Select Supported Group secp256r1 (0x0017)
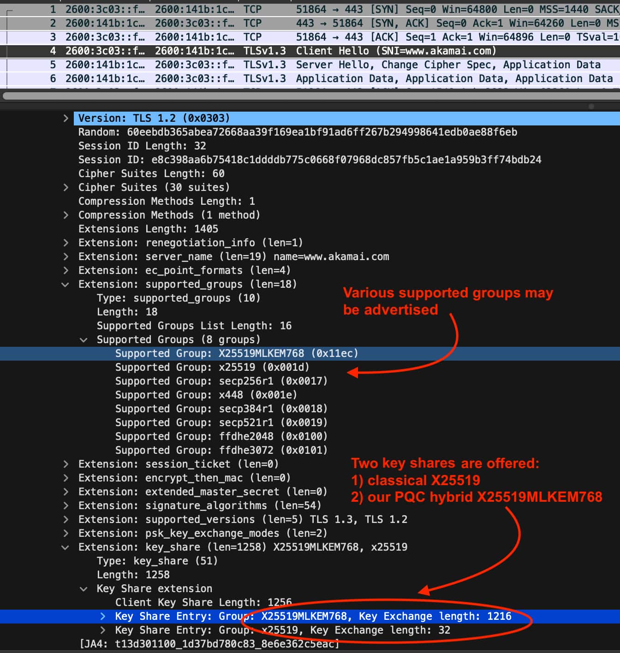620x653 pixels. pyautogui.click(x=221, y=381)
